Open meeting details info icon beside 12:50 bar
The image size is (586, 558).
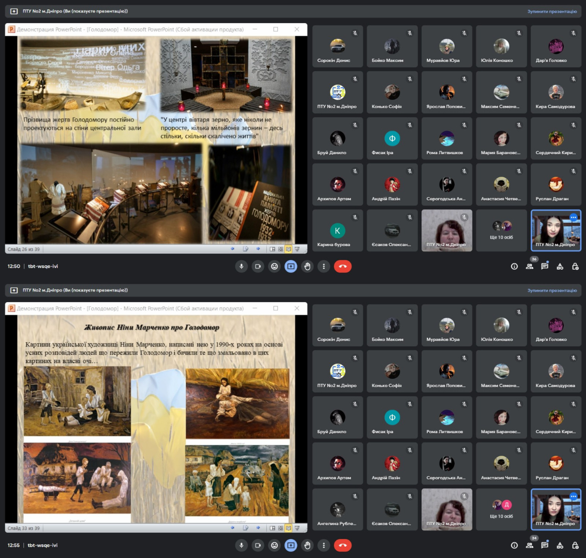[x=514, y=267]
